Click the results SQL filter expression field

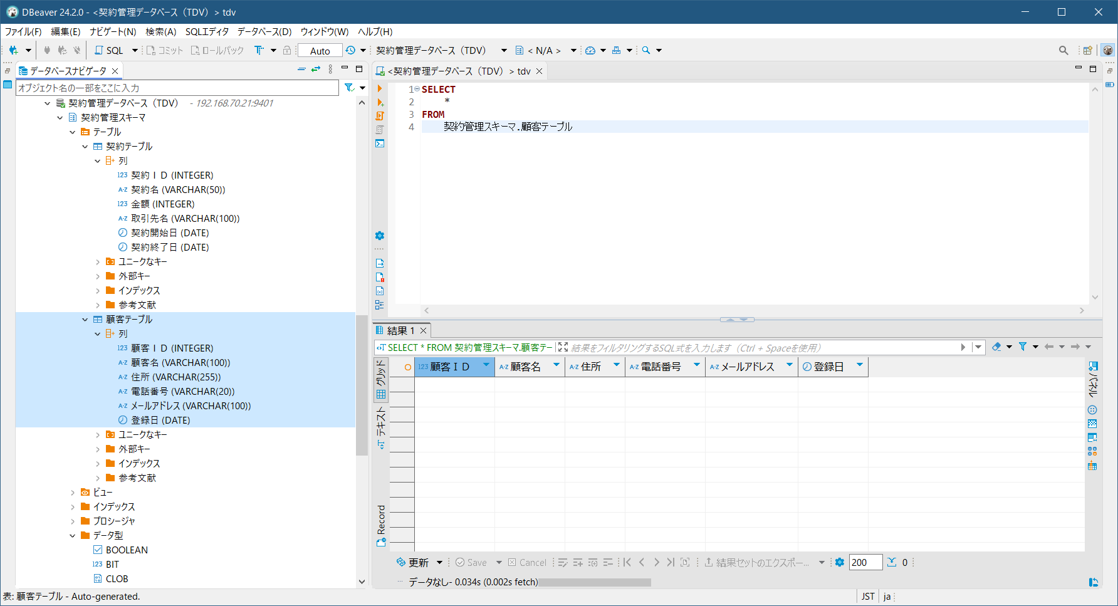(765, 347)
